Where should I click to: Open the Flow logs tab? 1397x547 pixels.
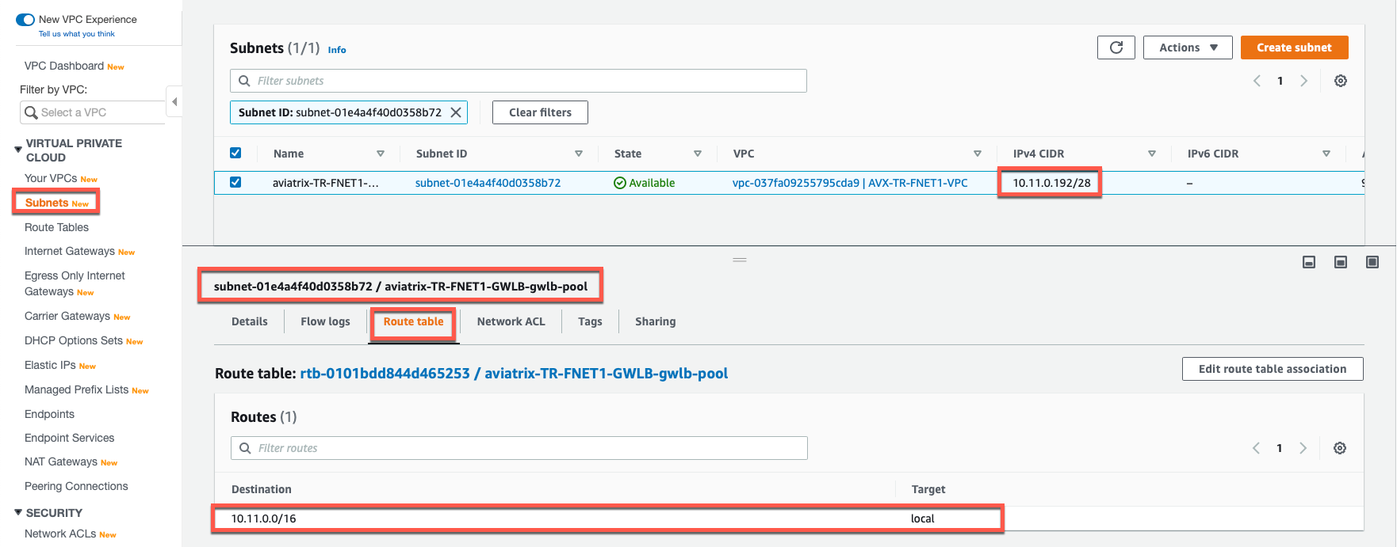pyautogui.click(x=325, y=321)
